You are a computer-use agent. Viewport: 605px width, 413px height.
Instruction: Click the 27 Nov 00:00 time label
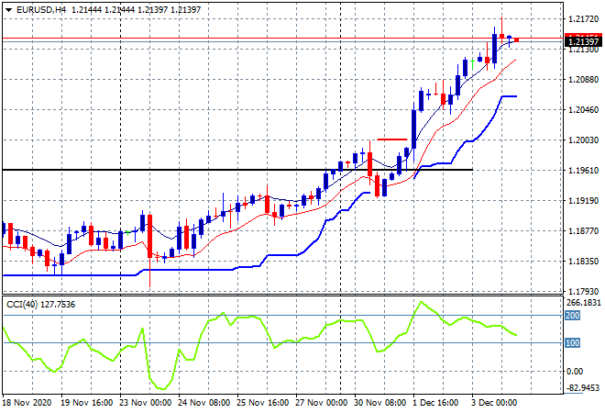click(x=322, y=403)
